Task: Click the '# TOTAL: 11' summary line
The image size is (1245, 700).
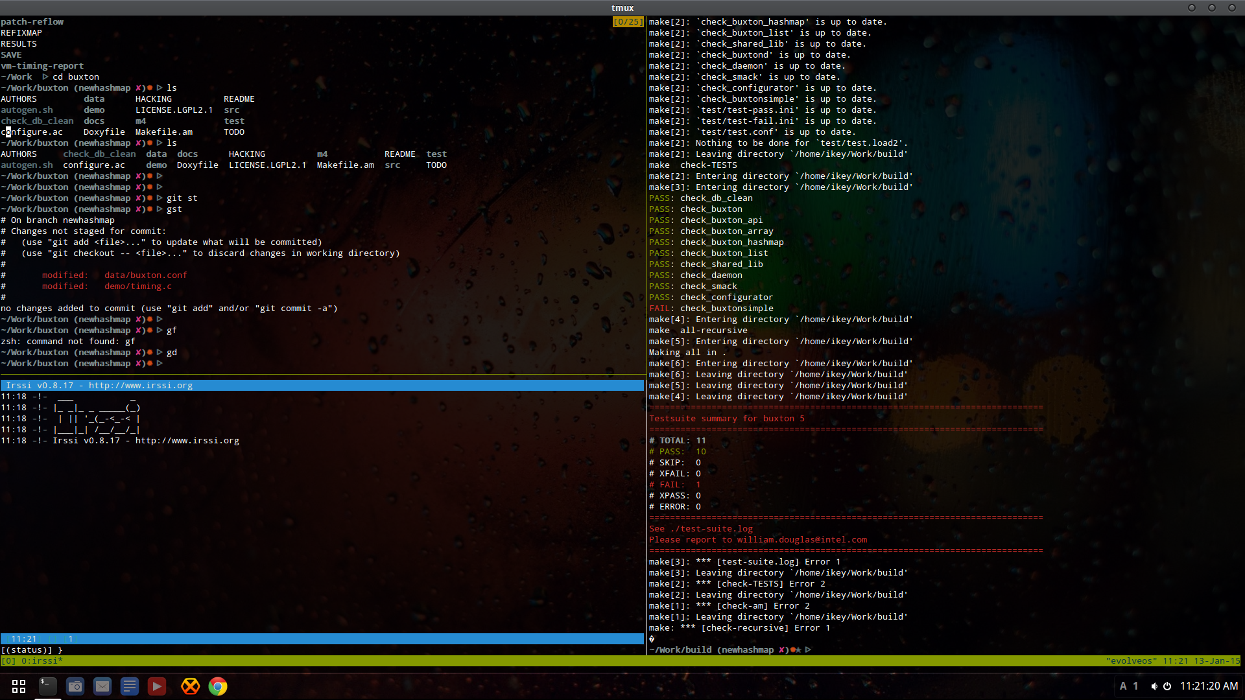Action: click(x=678, y=441)
